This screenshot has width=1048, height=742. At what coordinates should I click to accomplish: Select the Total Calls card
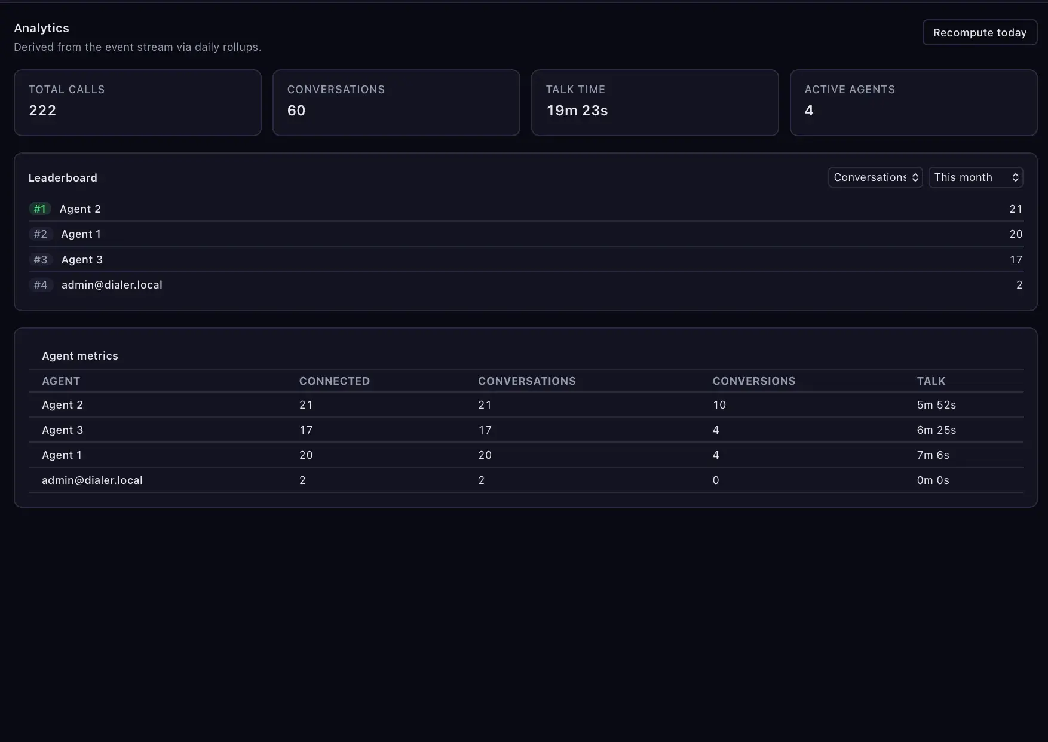[137, 103]
